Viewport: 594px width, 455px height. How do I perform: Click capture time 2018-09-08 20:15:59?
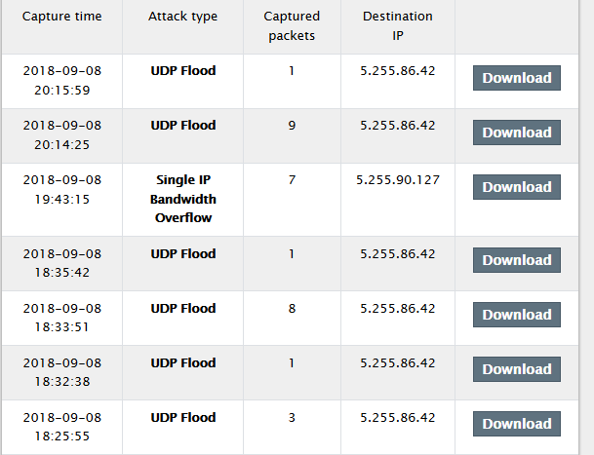60,80
